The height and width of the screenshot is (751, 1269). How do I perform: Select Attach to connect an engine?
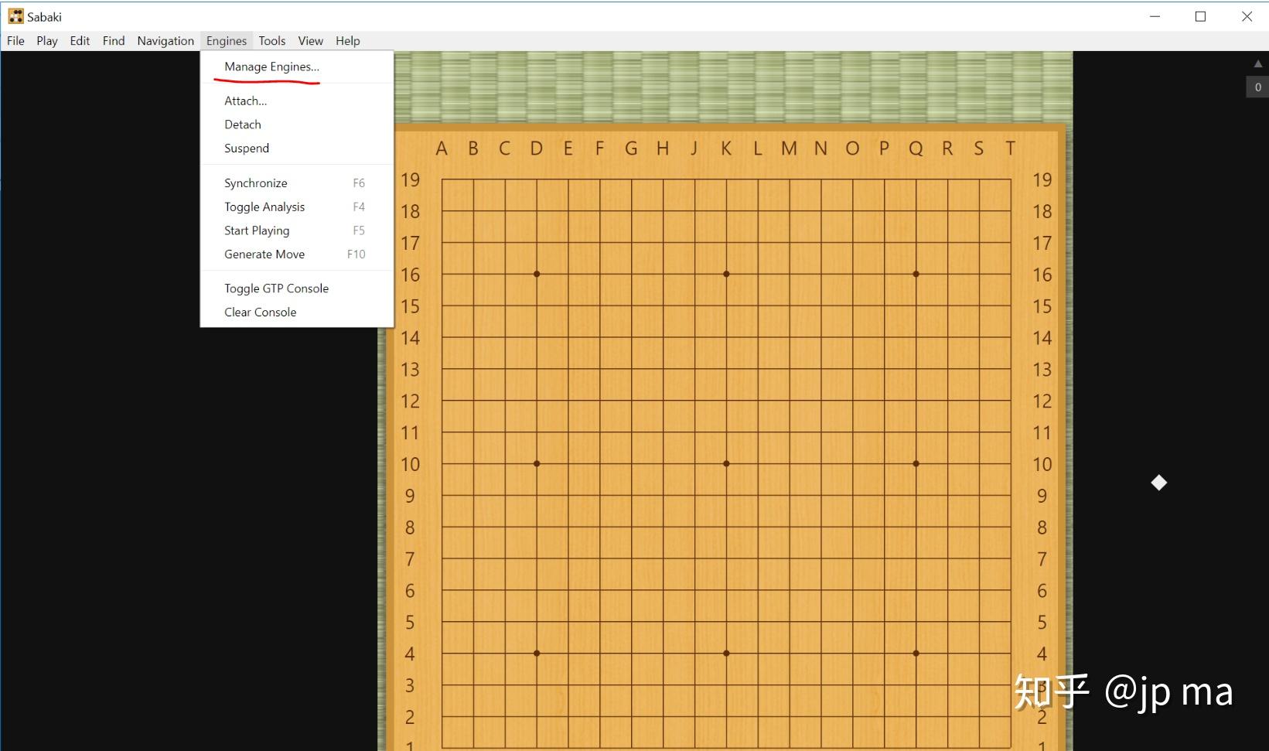point(244,100)
